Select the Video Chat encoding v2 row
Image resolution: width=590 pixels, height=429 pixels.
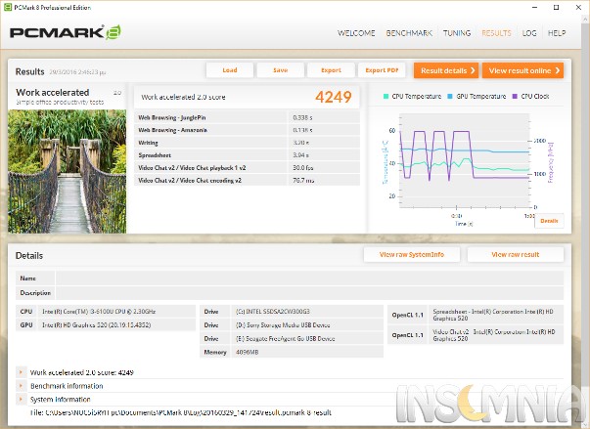[247, 181]
